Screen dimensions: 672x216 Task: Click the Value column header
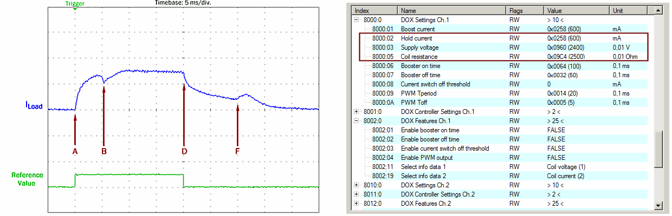[x=577, y=10]
